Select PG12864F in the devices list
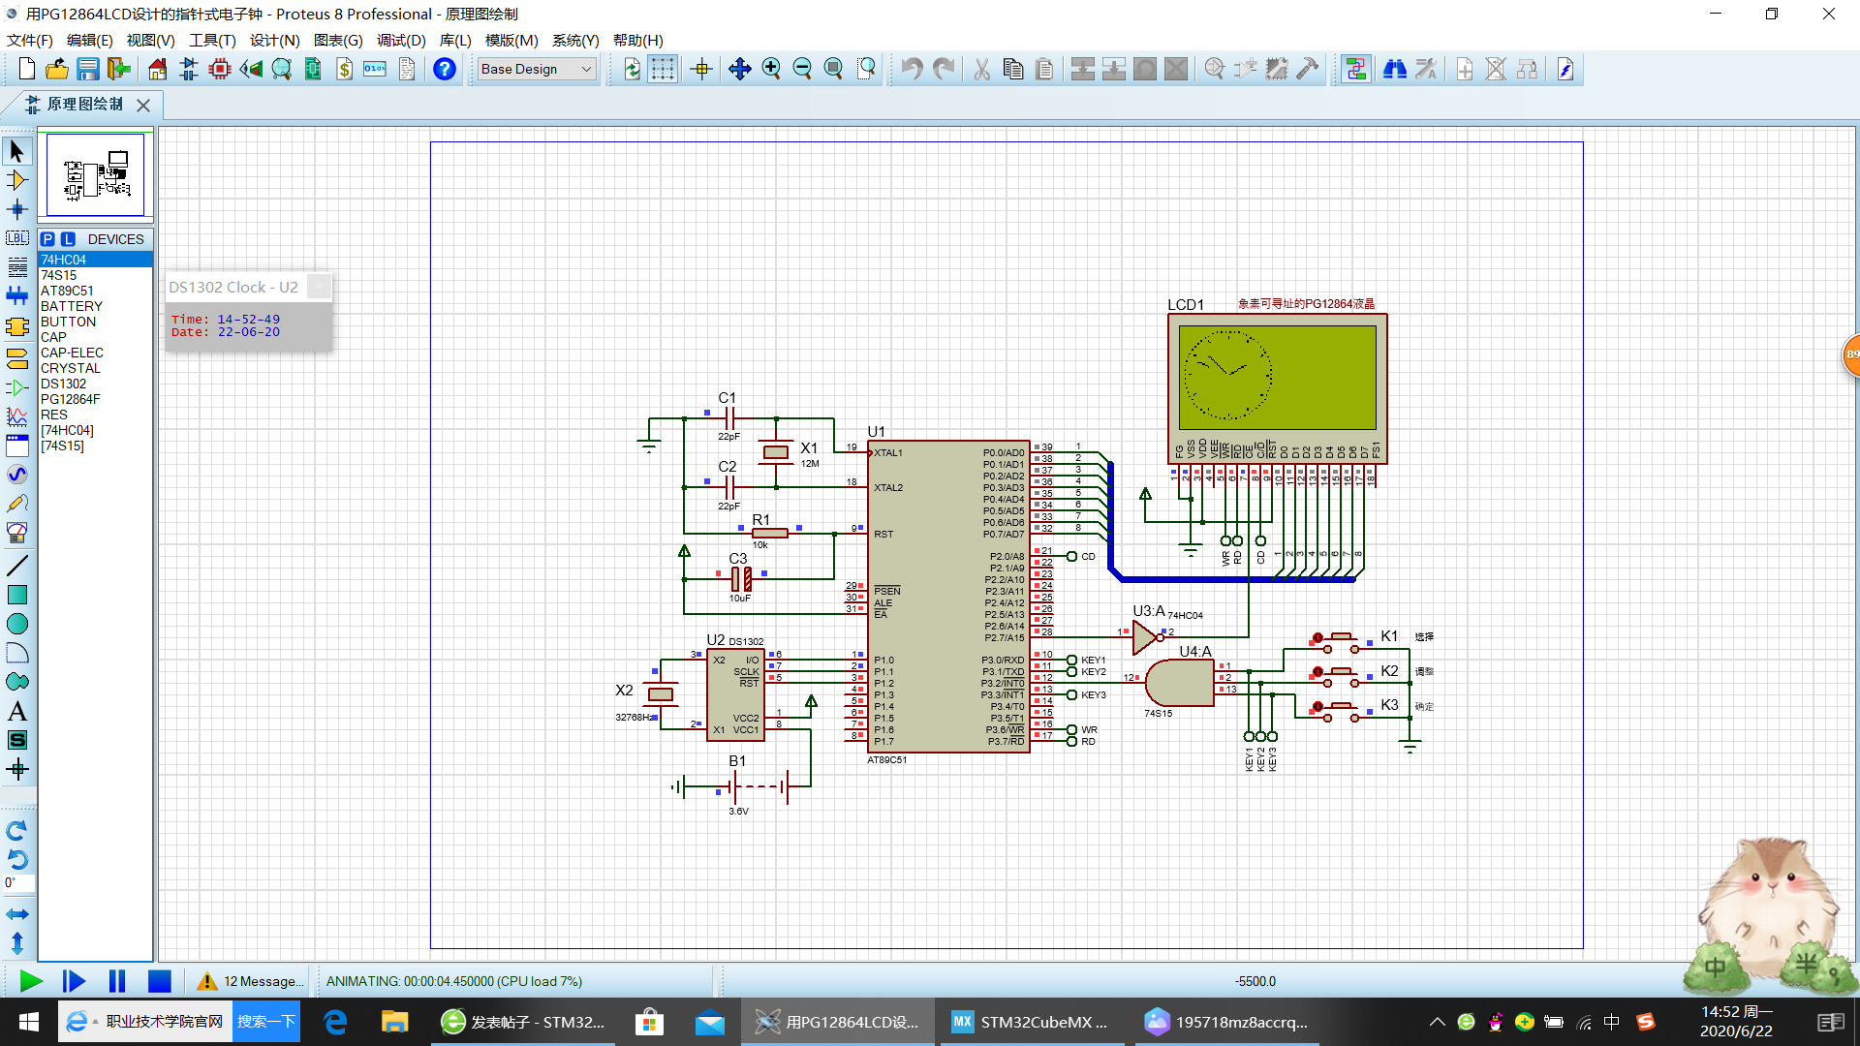1860x1046 pixels. [x=95, y=399]
